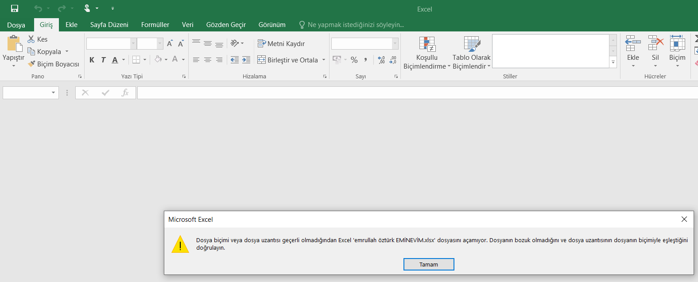Switch to Gözden Geçir tab
The image size is (698, 282).
click(x=226, y=25)
